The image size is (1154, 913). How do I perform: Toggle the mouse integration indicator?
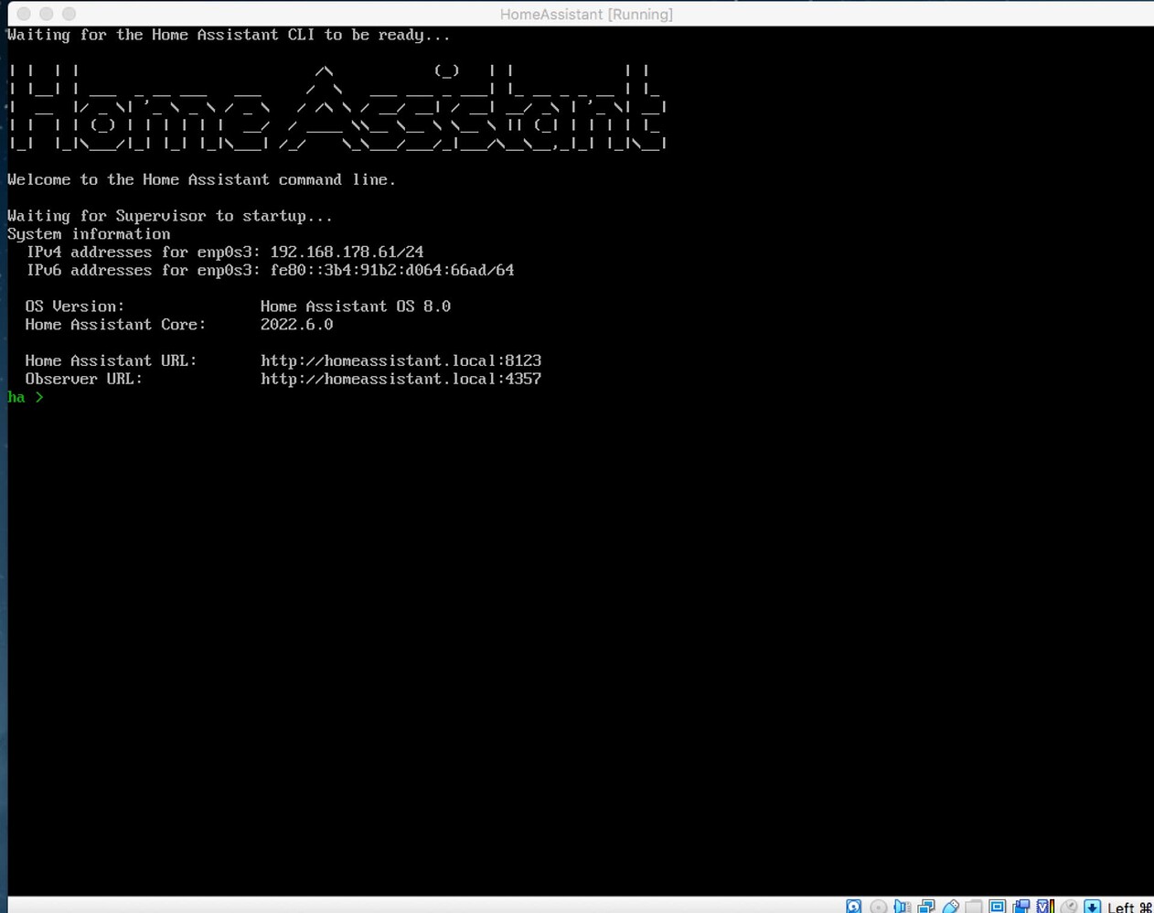point(1066,907)
